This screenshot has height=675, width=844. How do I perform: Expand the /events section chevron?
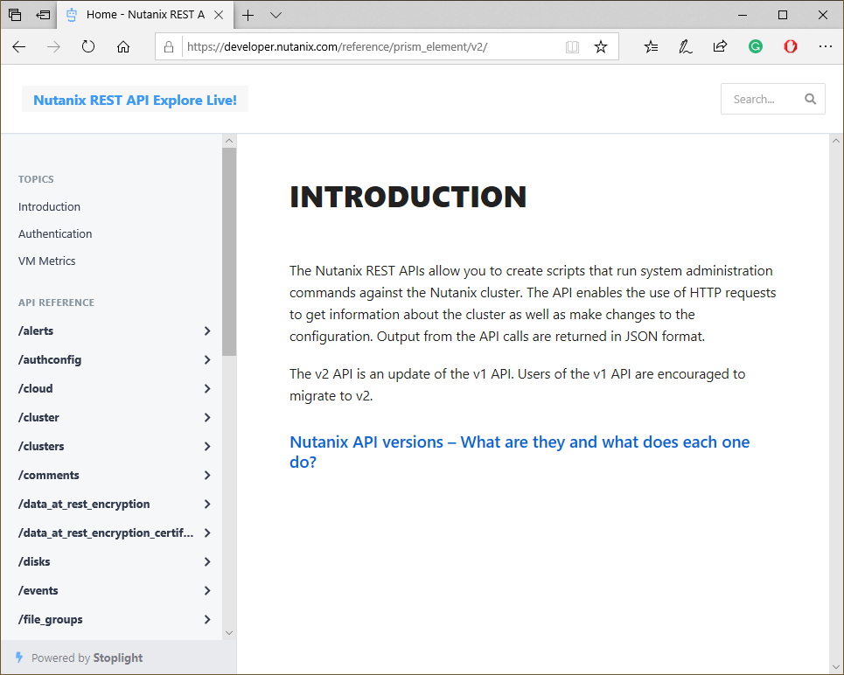point(207,590)
